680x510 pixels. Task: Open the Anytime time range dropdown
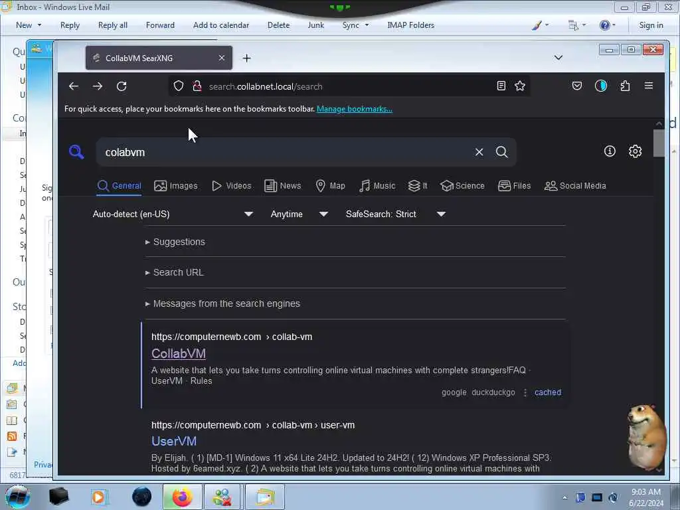pos(299,214)
